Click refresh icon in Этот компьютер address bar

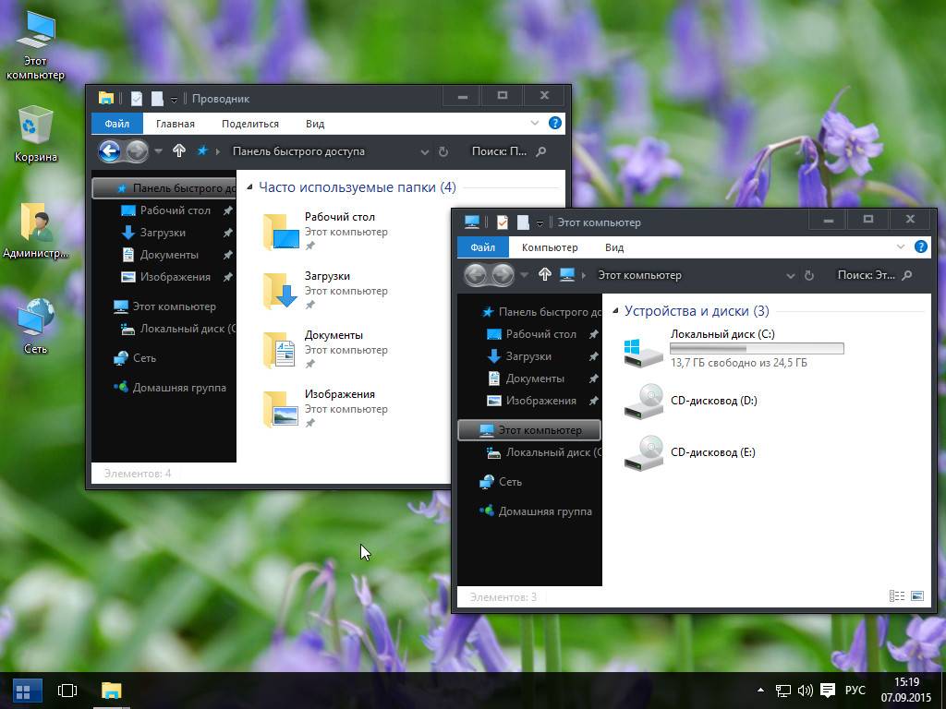click(x=809, y=275)
